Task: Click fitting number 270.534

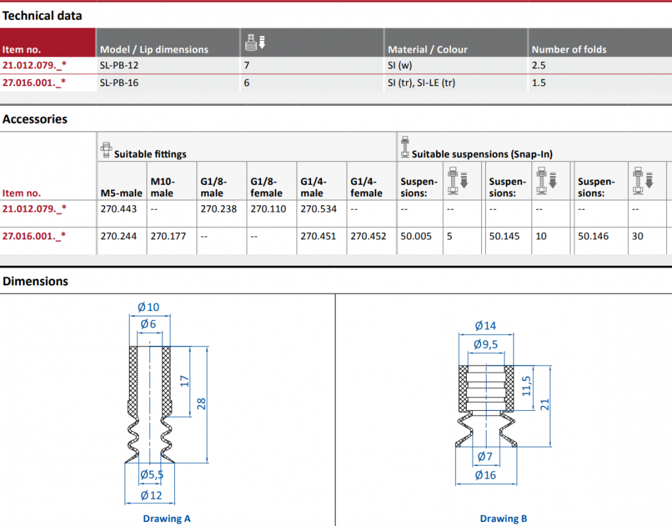Action: point(318,209)
